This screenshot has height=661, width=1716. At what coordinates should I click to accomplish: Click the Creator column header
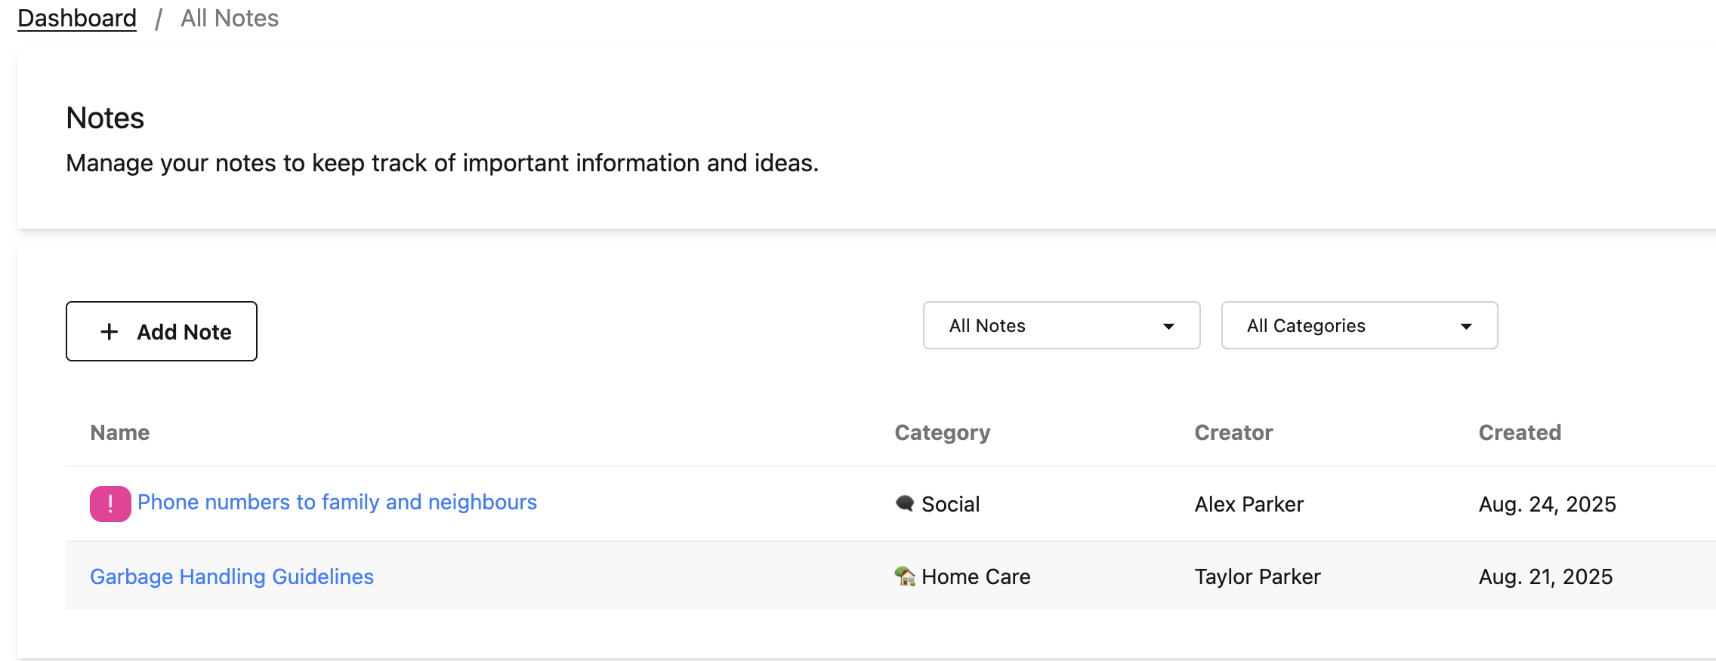pos(1233,432)
